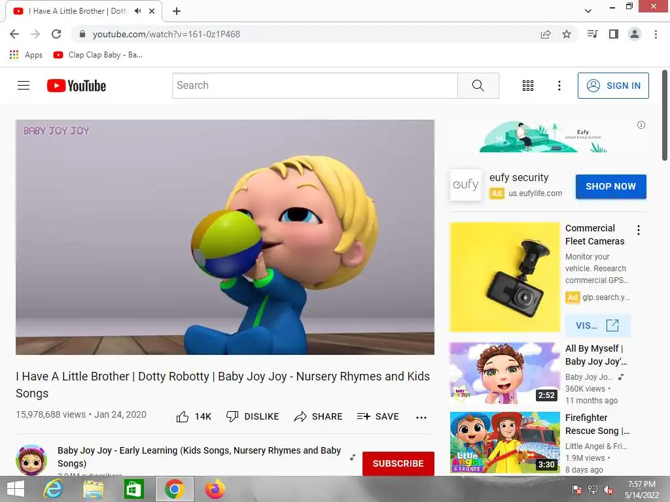
Task: View site info via the lock icon
Action: pyautogui.click(x=82, y=34)
